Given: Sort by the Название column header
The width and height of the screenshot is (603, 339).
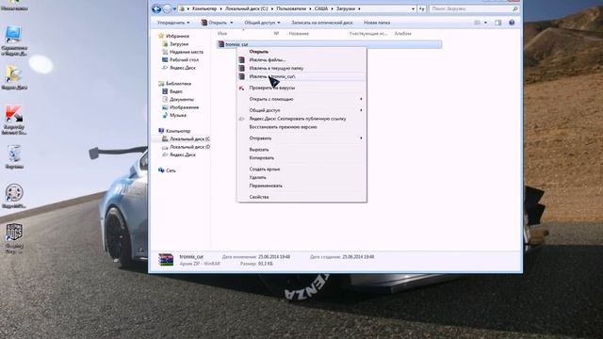Looking at the screenshot, I should 299,34.
